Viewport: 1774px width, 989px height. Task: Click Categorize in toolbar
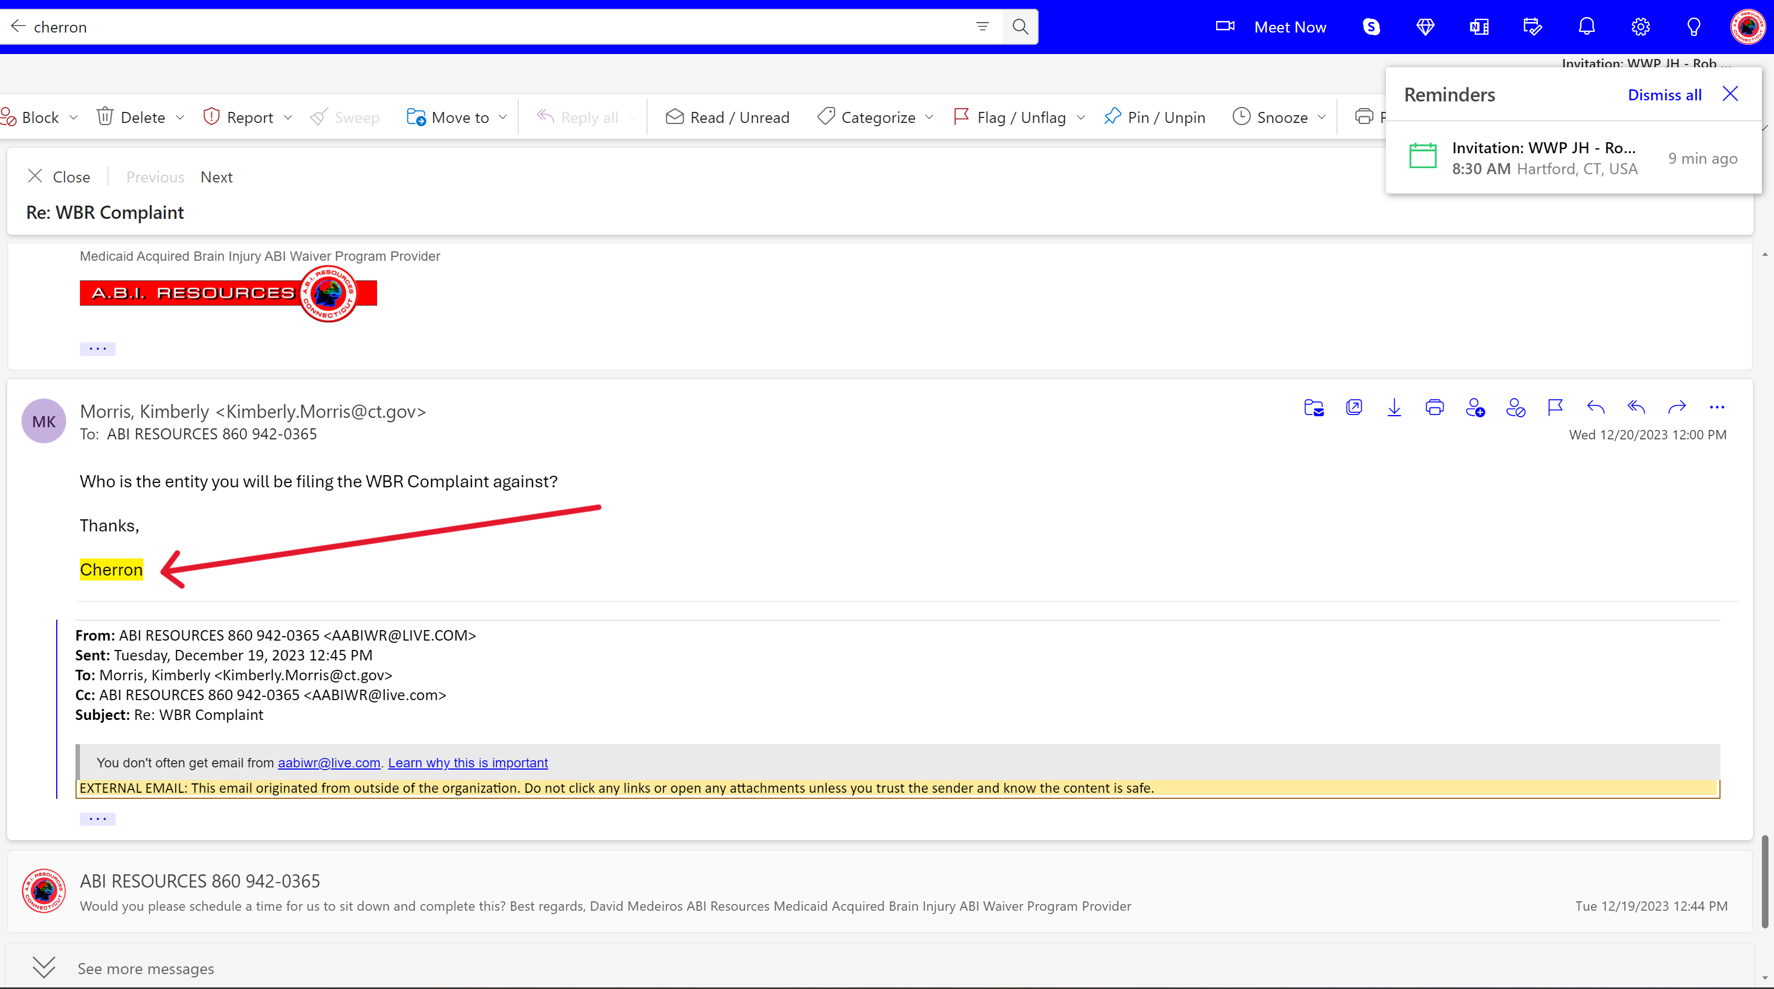tap(867, 117)
